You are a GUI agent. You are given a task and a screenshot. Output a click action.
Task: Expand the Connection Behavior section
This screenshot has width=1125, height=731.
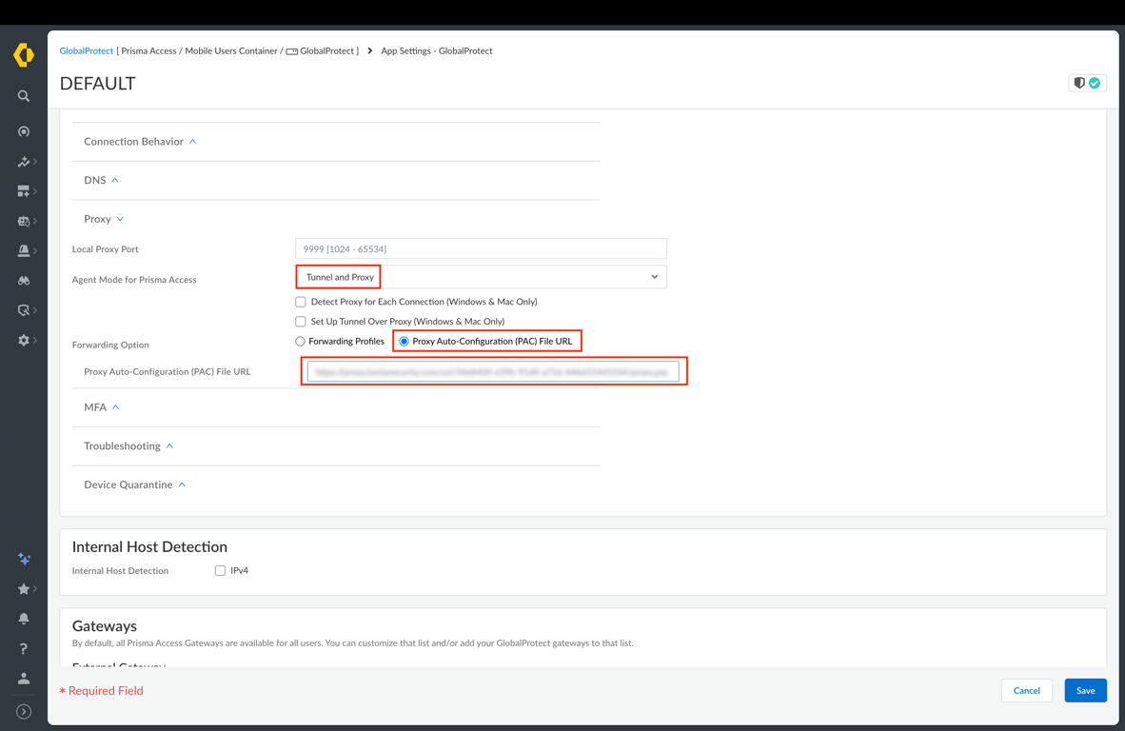(140, 141)
